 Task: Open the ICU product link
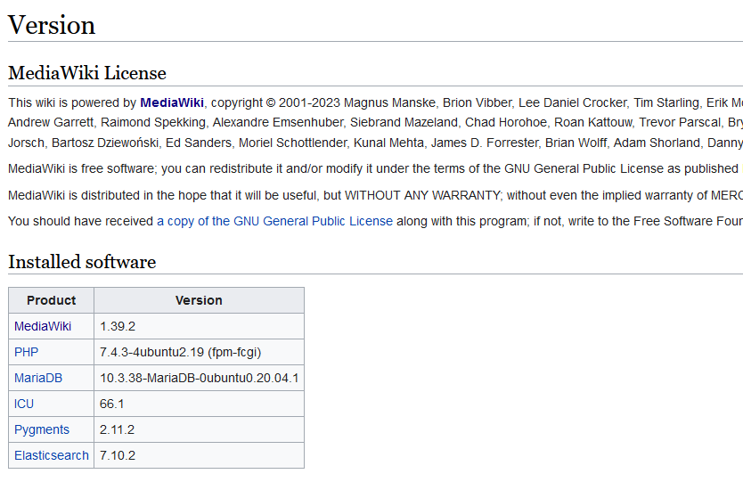[x=24, y=404]
